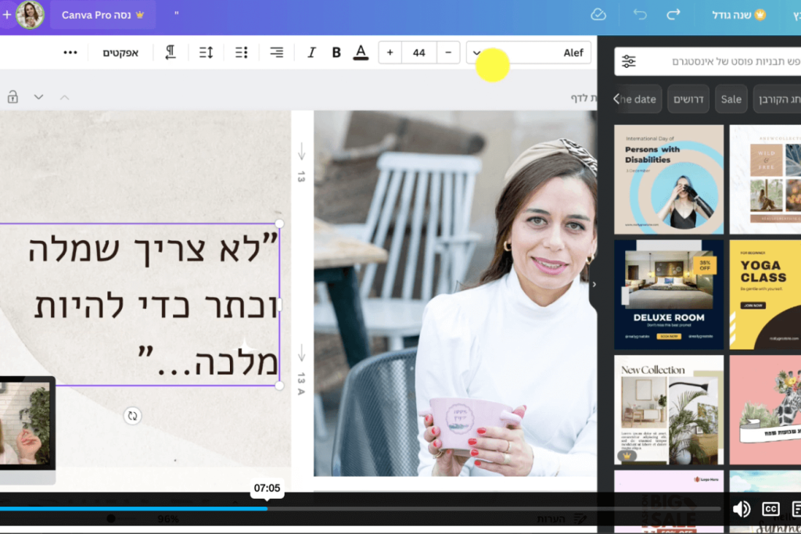Choose the "Yoga Class" template
The height and width of the screenshot is (534, 801).
765,295
